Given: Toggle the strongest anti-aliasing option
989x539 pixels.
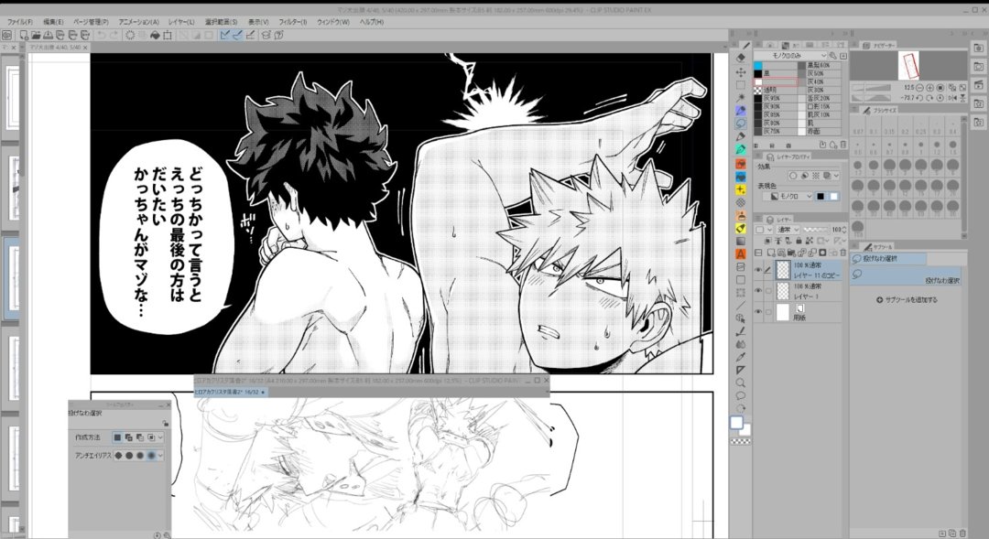Looking at the screenshot, I should point(151,455).
